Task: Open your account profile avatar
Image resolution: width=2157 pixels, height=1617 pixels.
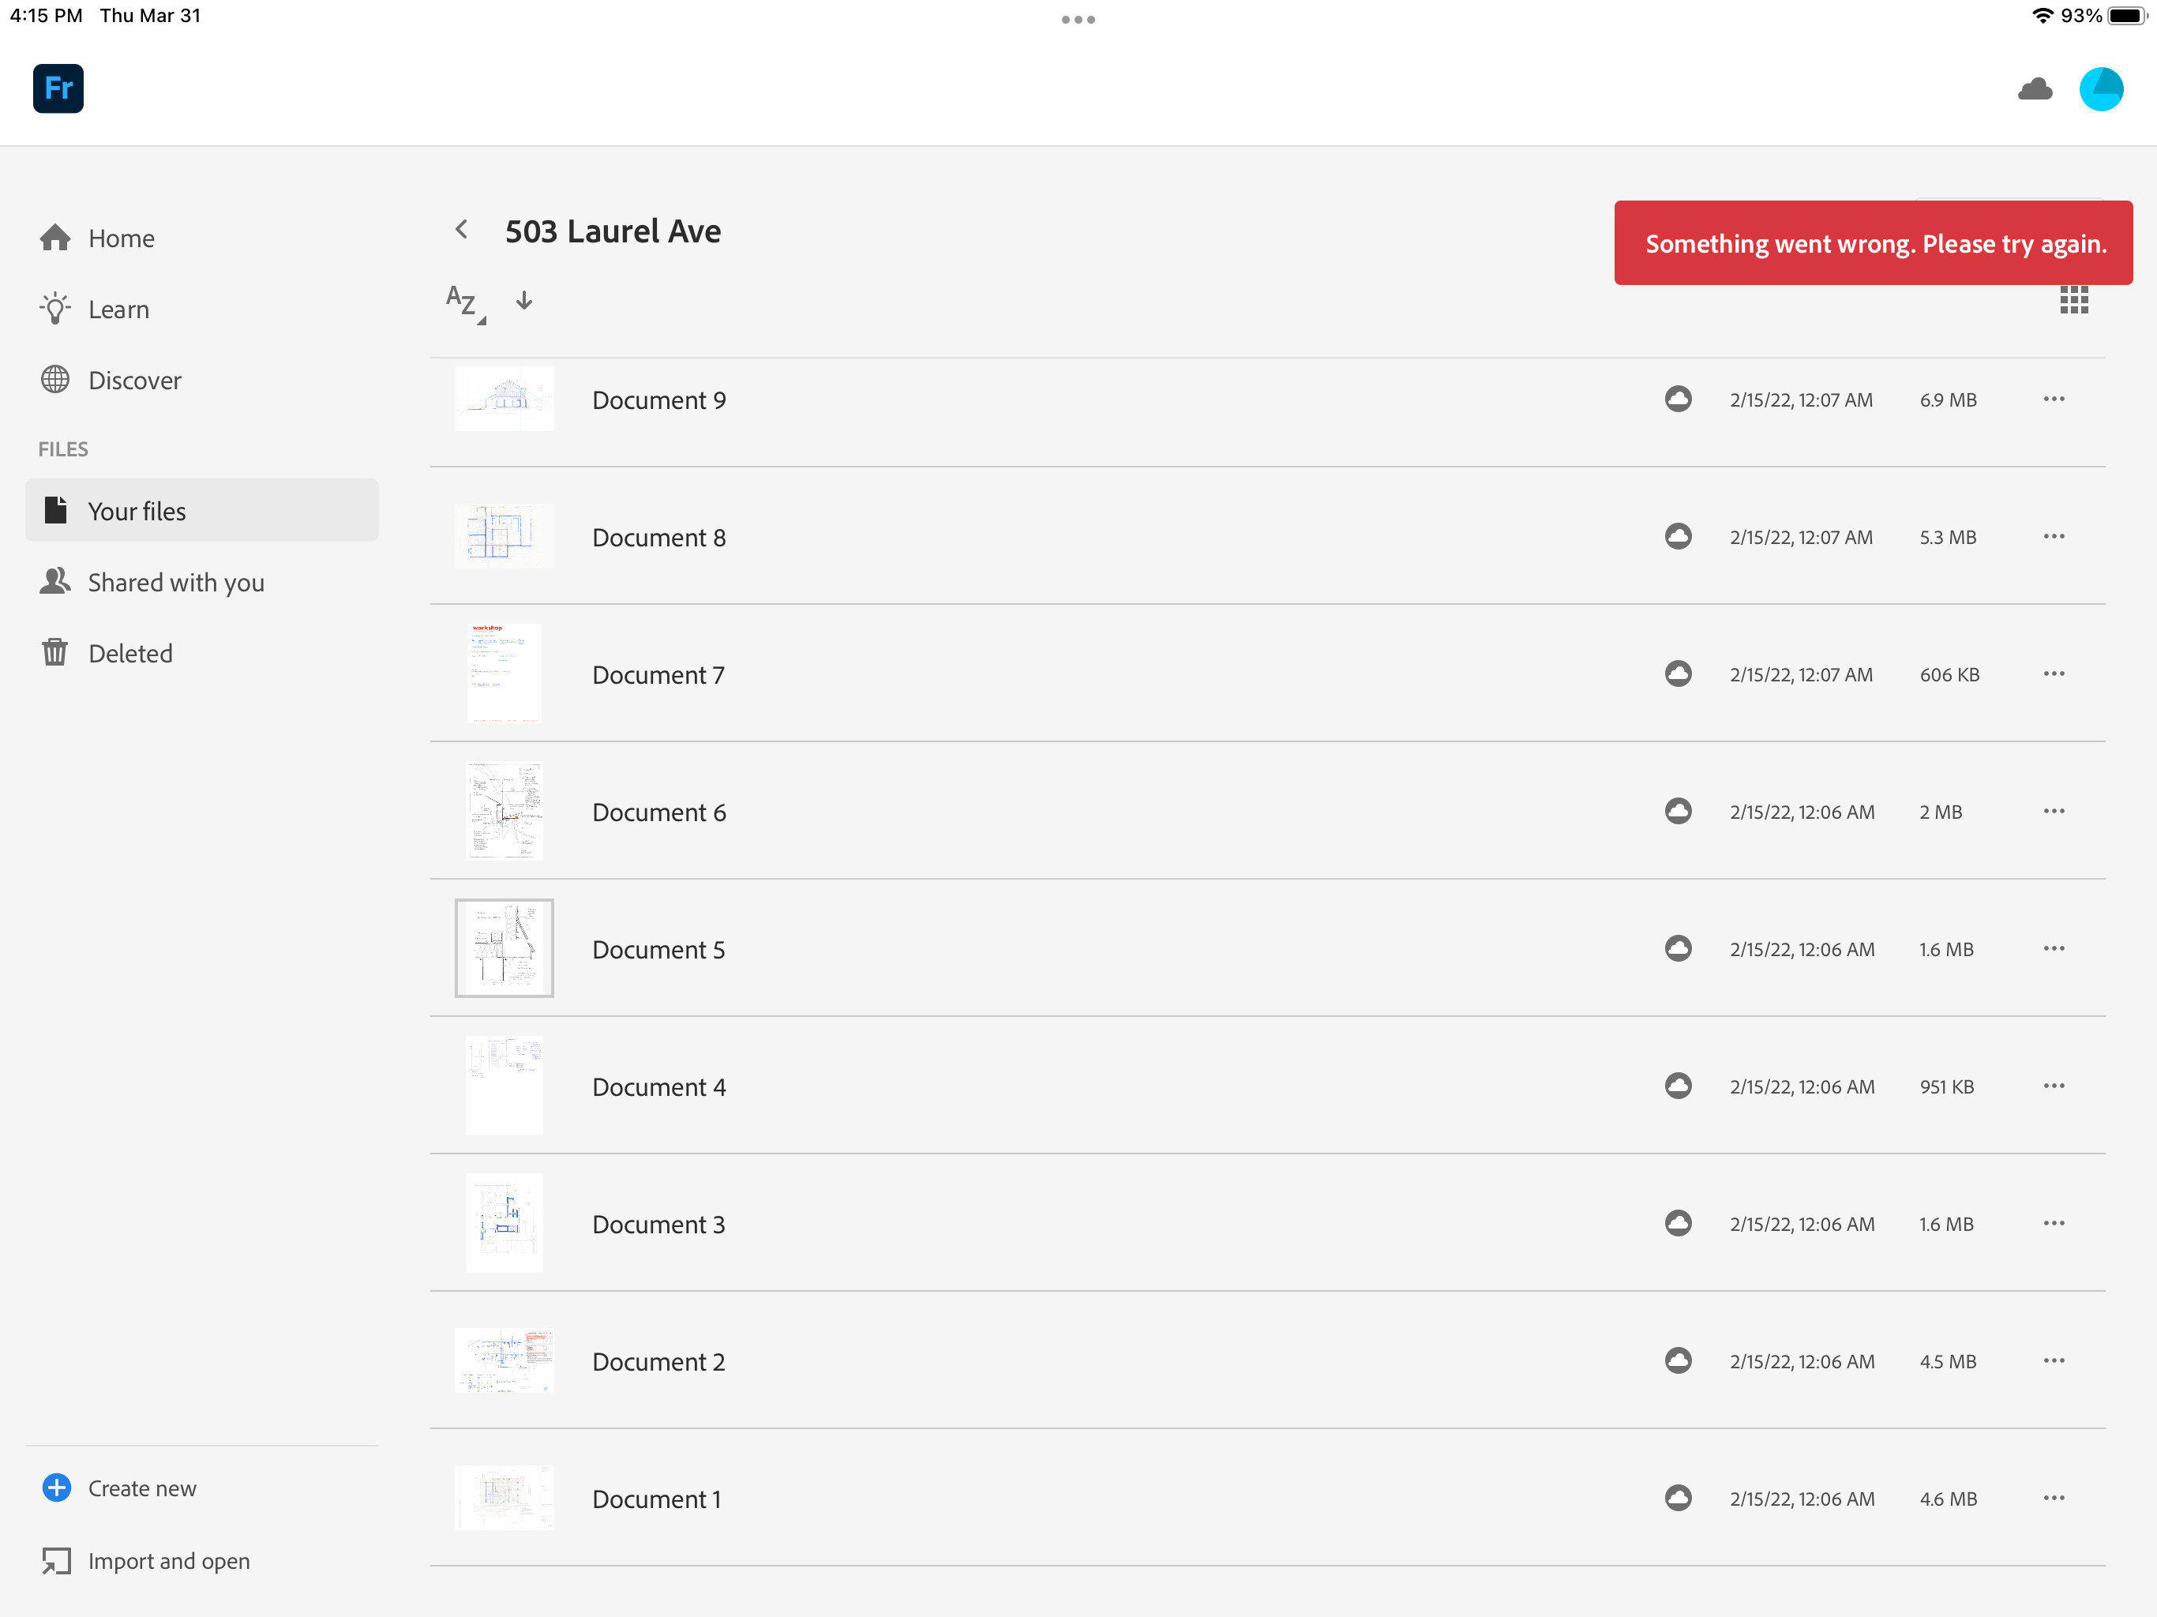Action: click(2102, 88)
